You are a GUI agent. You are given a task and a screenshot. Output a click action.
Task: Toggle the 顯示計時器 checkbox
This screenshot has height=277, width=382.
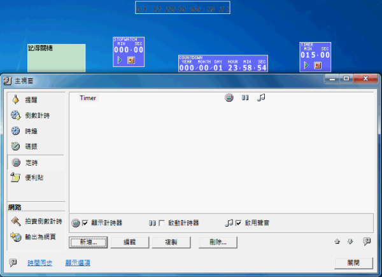pos(85,223)
